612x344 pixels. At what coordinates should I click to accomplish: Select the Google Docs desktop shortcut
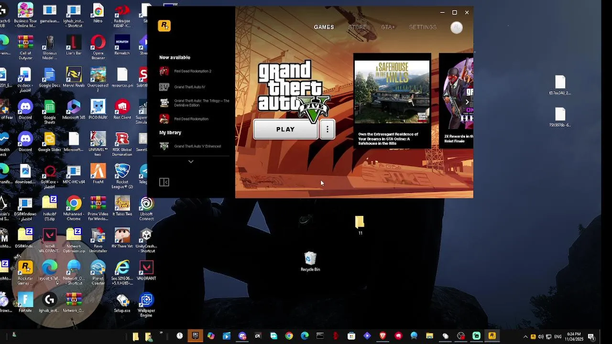49,77
